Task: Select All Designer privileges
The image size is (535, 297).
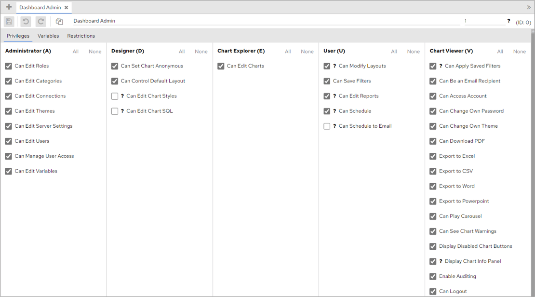Action: point(182,52)
